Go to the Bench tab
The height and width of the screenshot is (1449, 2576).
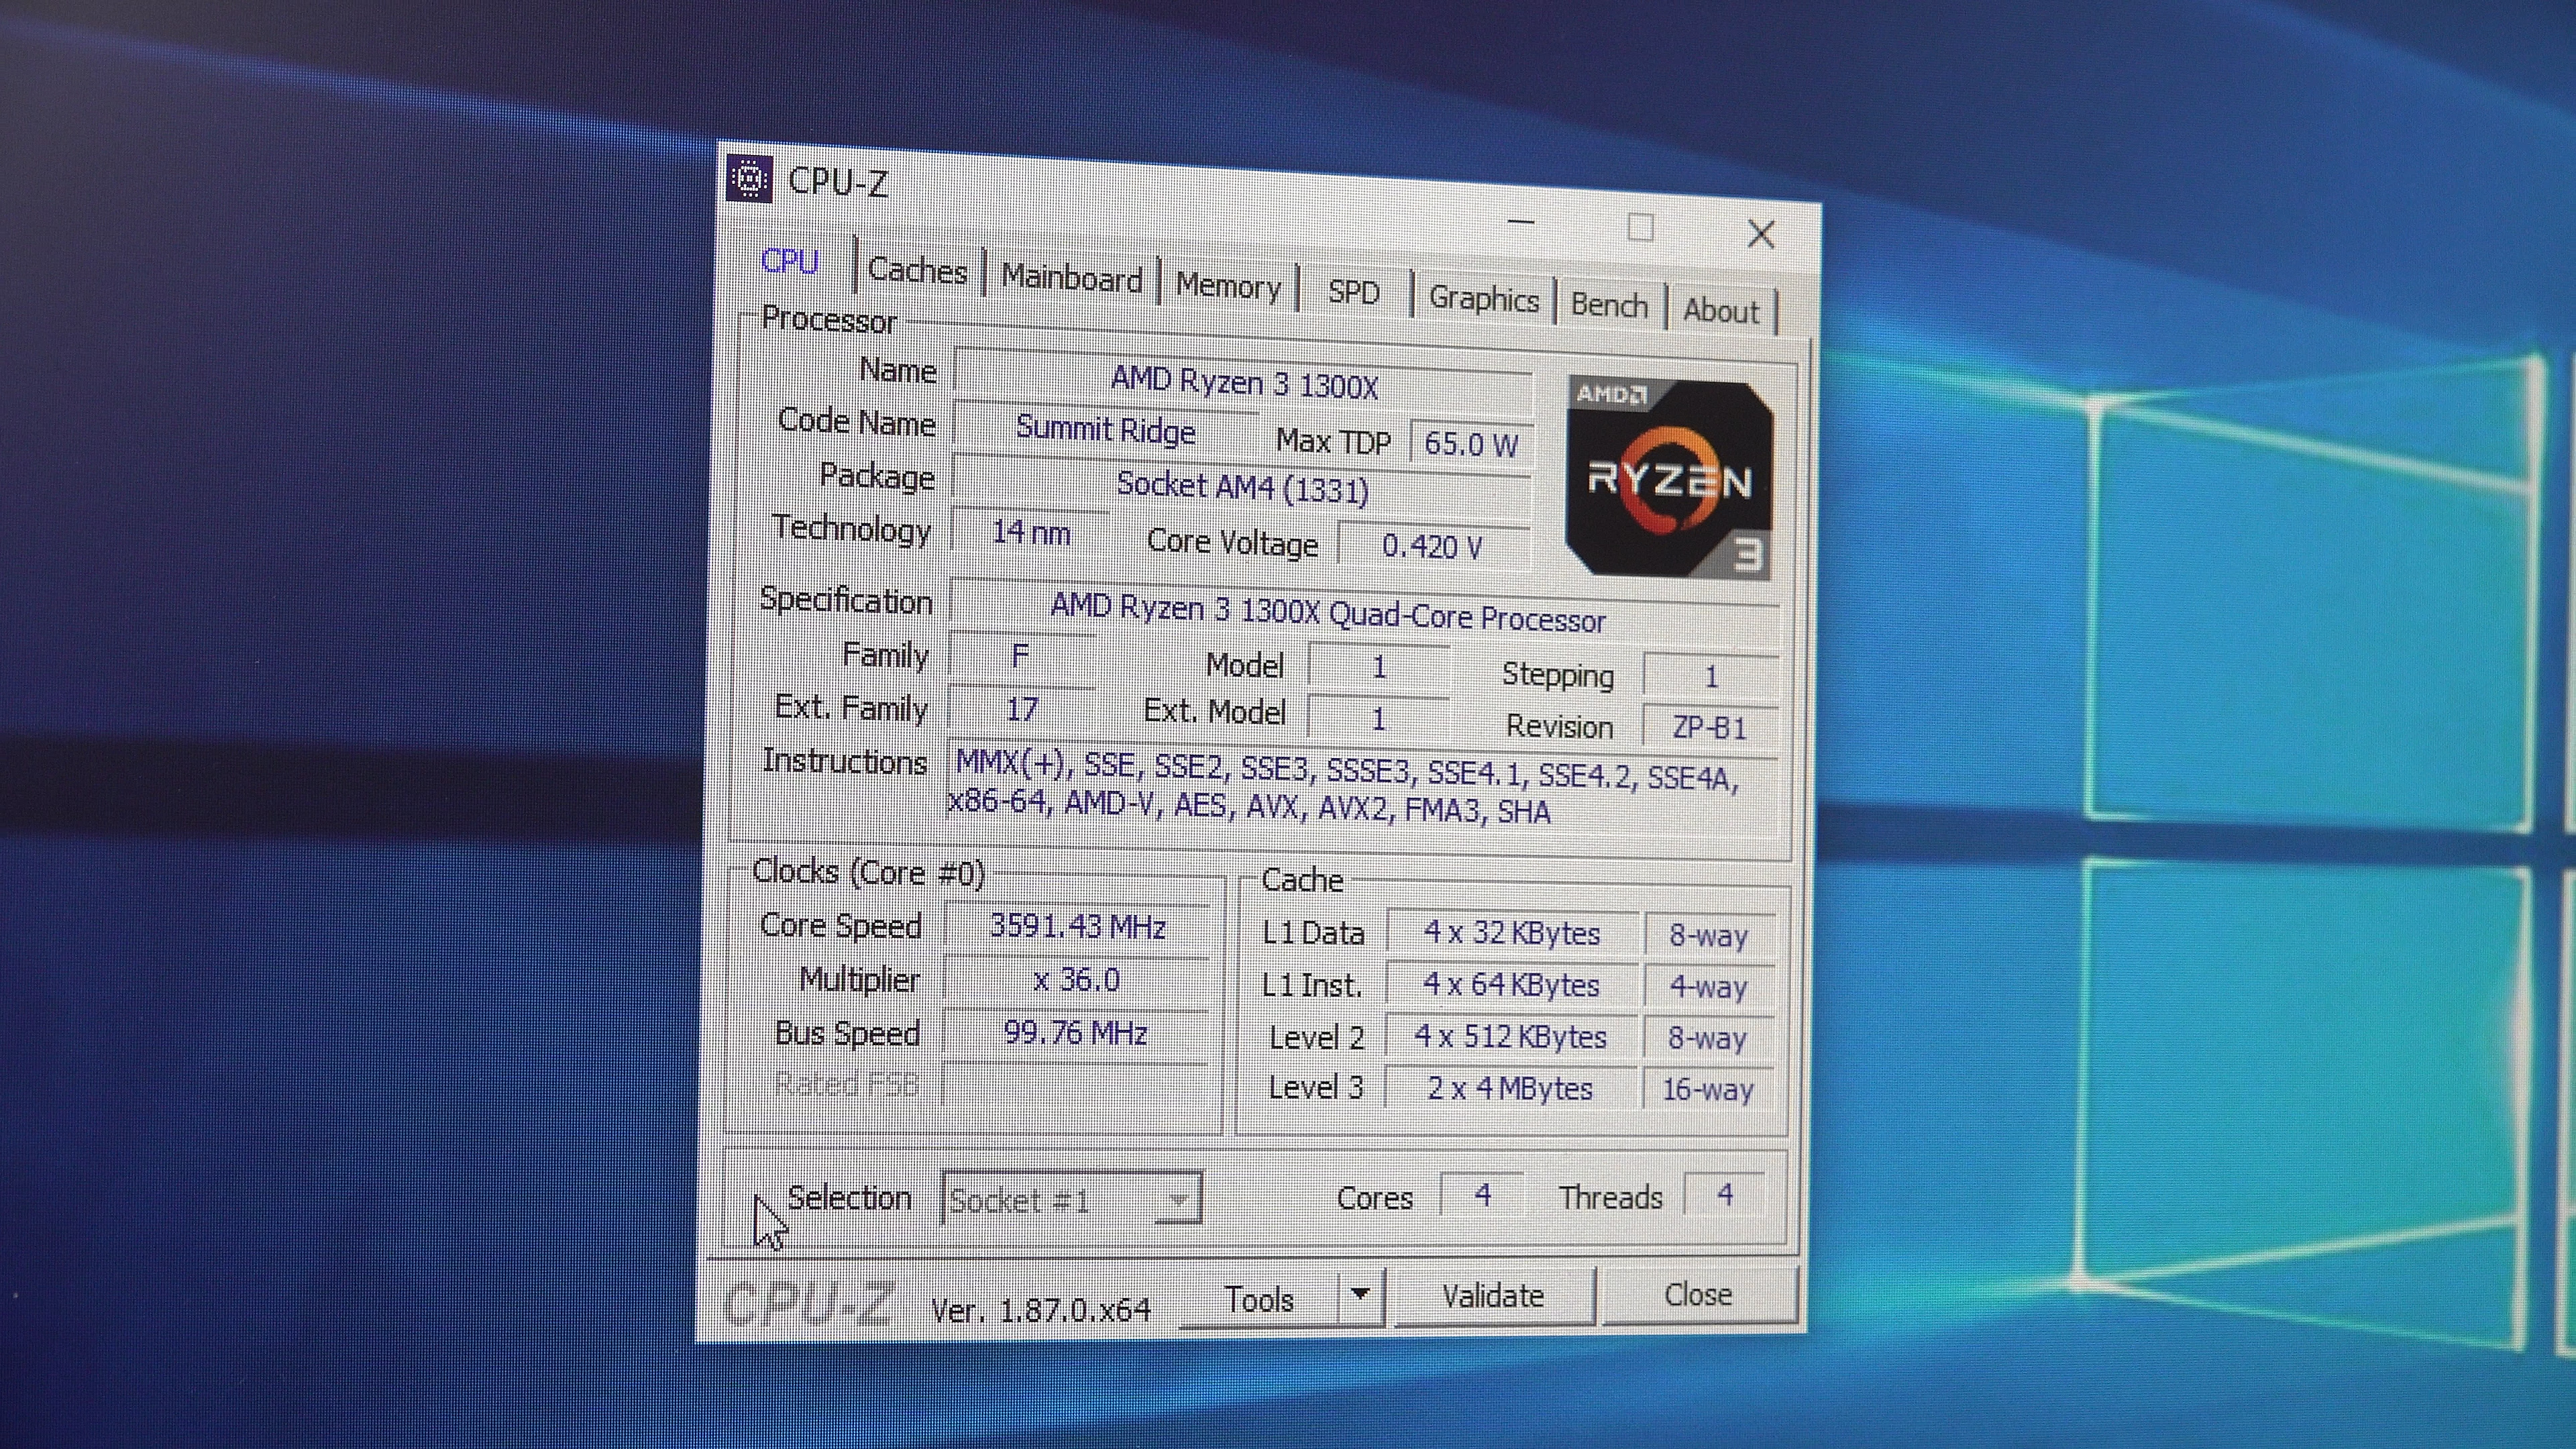1609,305
